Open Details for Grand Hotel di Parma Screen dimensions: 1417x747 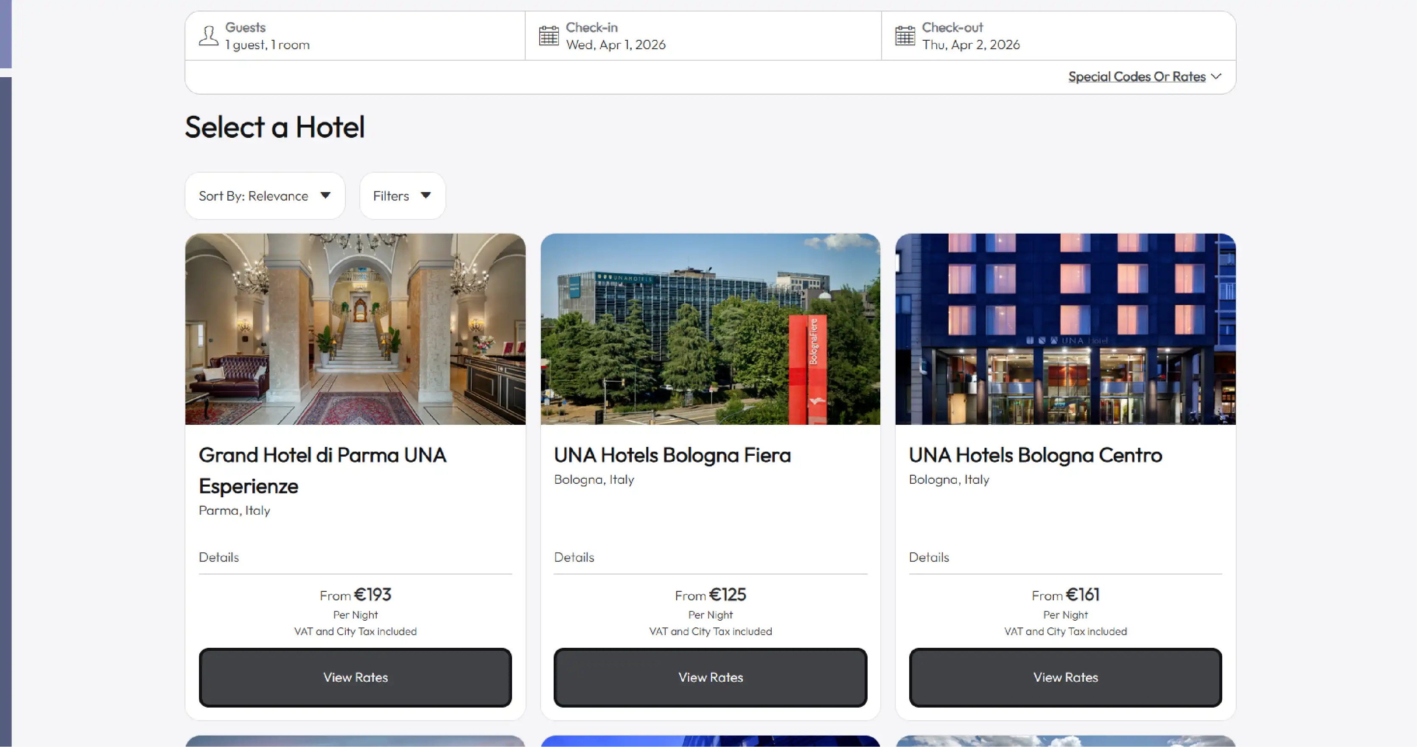pyautogui.click(x=218, y=557)
